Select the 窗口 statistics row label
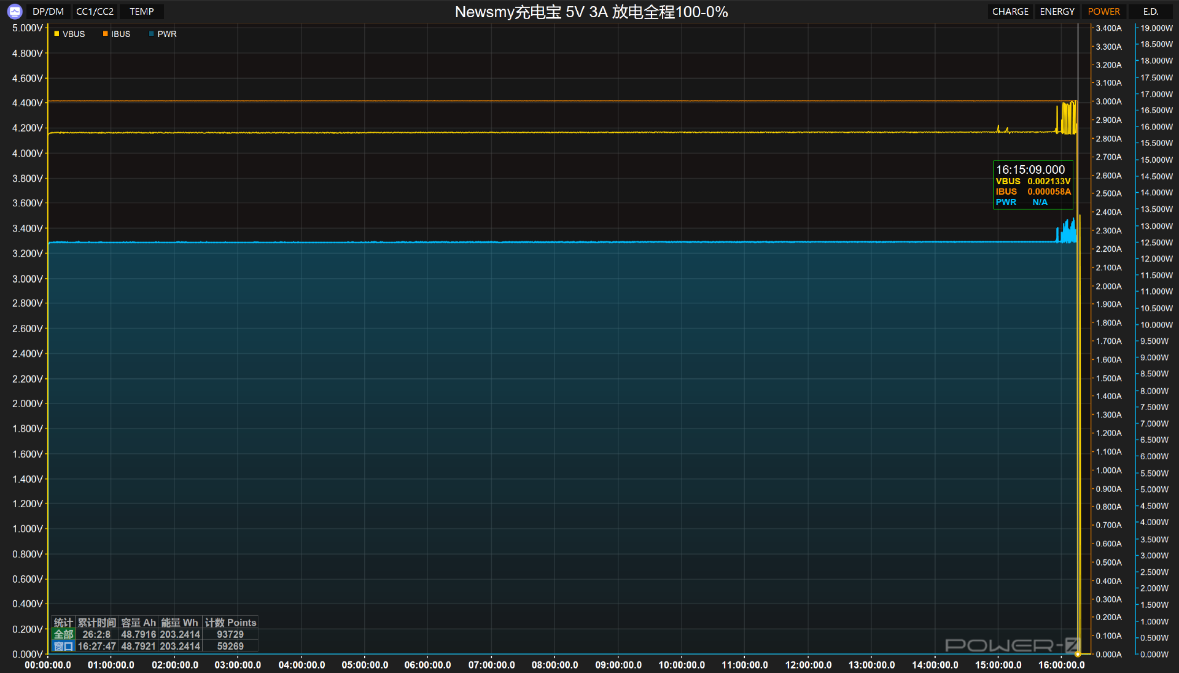Image resolution: width=1179 pixels, height=673 pixels. [x=63, y=646]
